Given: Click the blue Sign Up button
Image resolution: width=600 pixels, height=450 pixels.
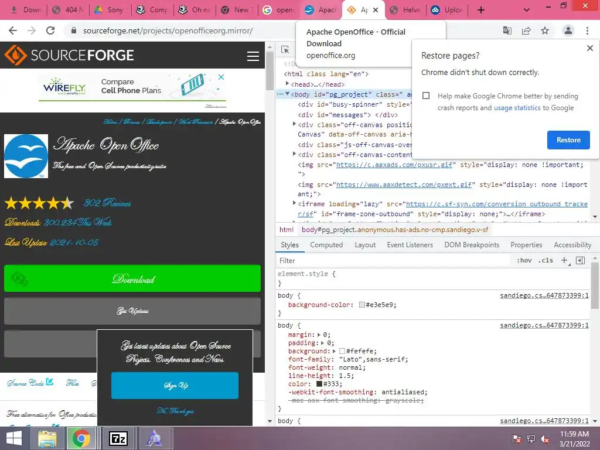Looking at the screenshot, I should coord(175,386).
